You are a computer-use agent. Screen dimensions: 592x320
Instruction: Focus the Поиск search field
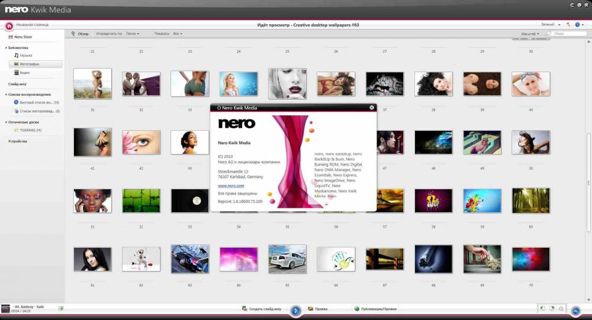[x=567, y=34]
